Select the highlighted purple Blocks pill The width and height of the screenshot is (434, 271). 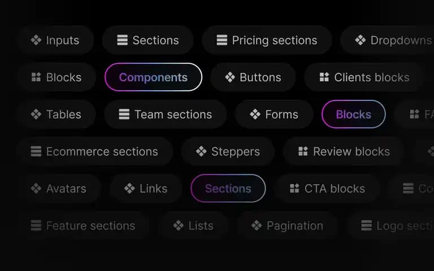[x=353, y=114]
